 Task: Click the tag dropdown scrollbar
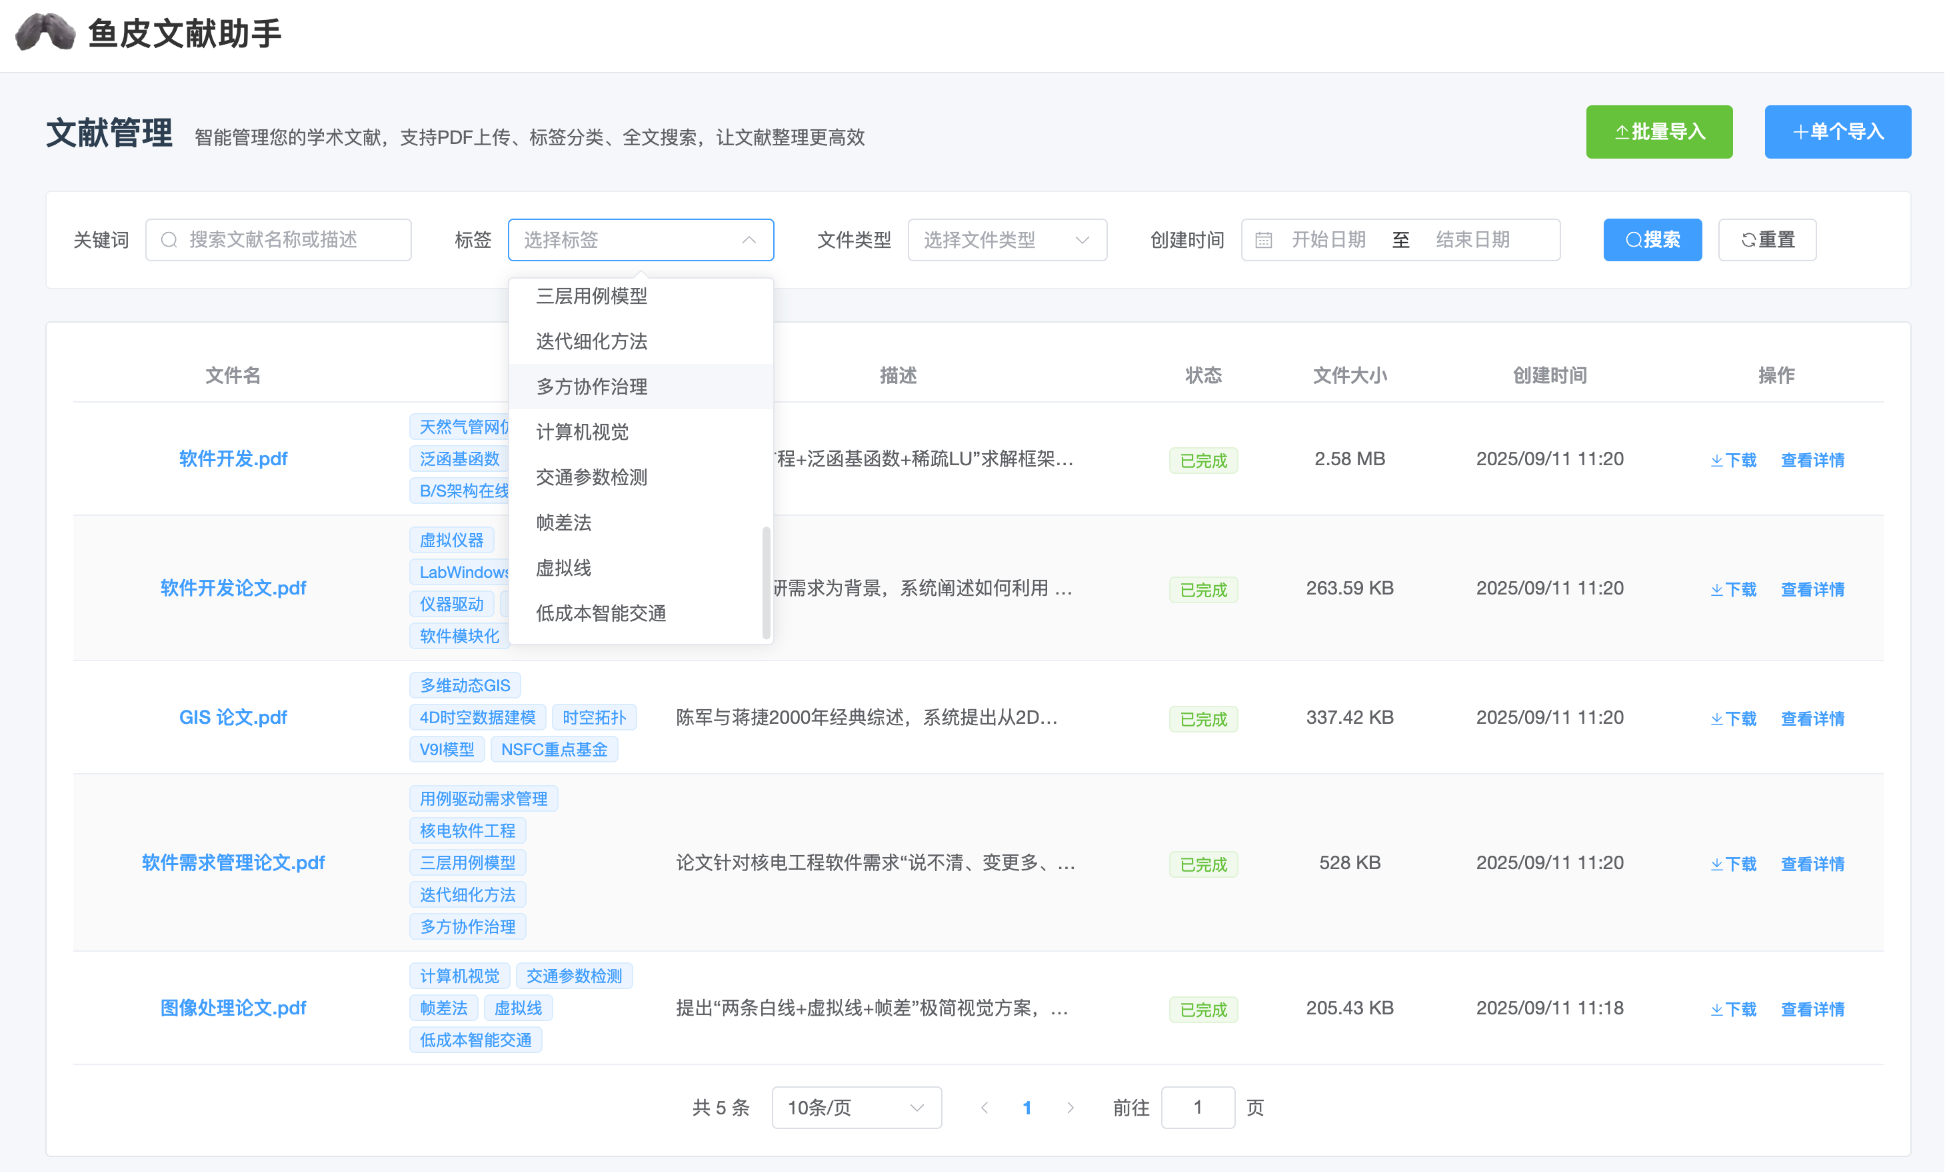(766, 582)
